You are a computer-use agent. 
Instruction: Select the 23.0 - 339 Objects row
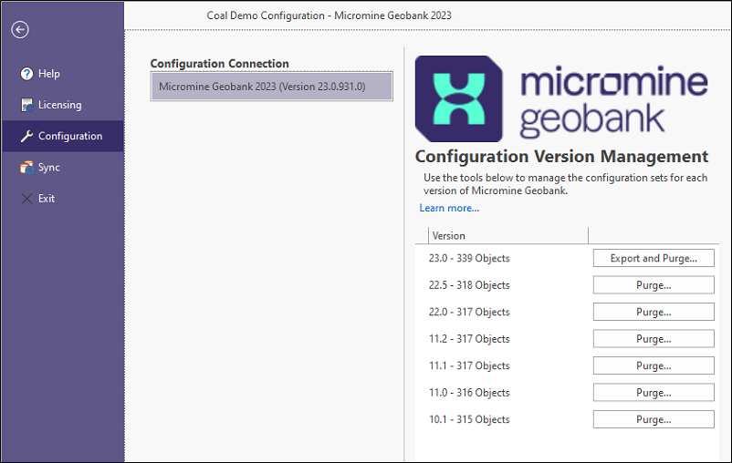(567, 258)
